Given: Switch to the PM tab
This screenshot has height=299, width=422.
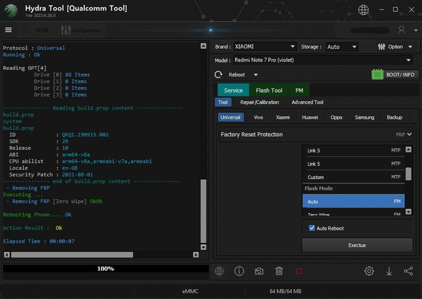Looking at the screenshot, I should (299, 90).
